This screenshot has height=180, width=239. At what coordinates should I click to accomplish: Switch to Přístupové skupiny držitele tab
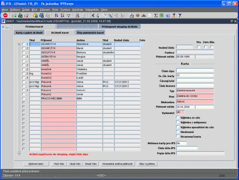[120, 27]
